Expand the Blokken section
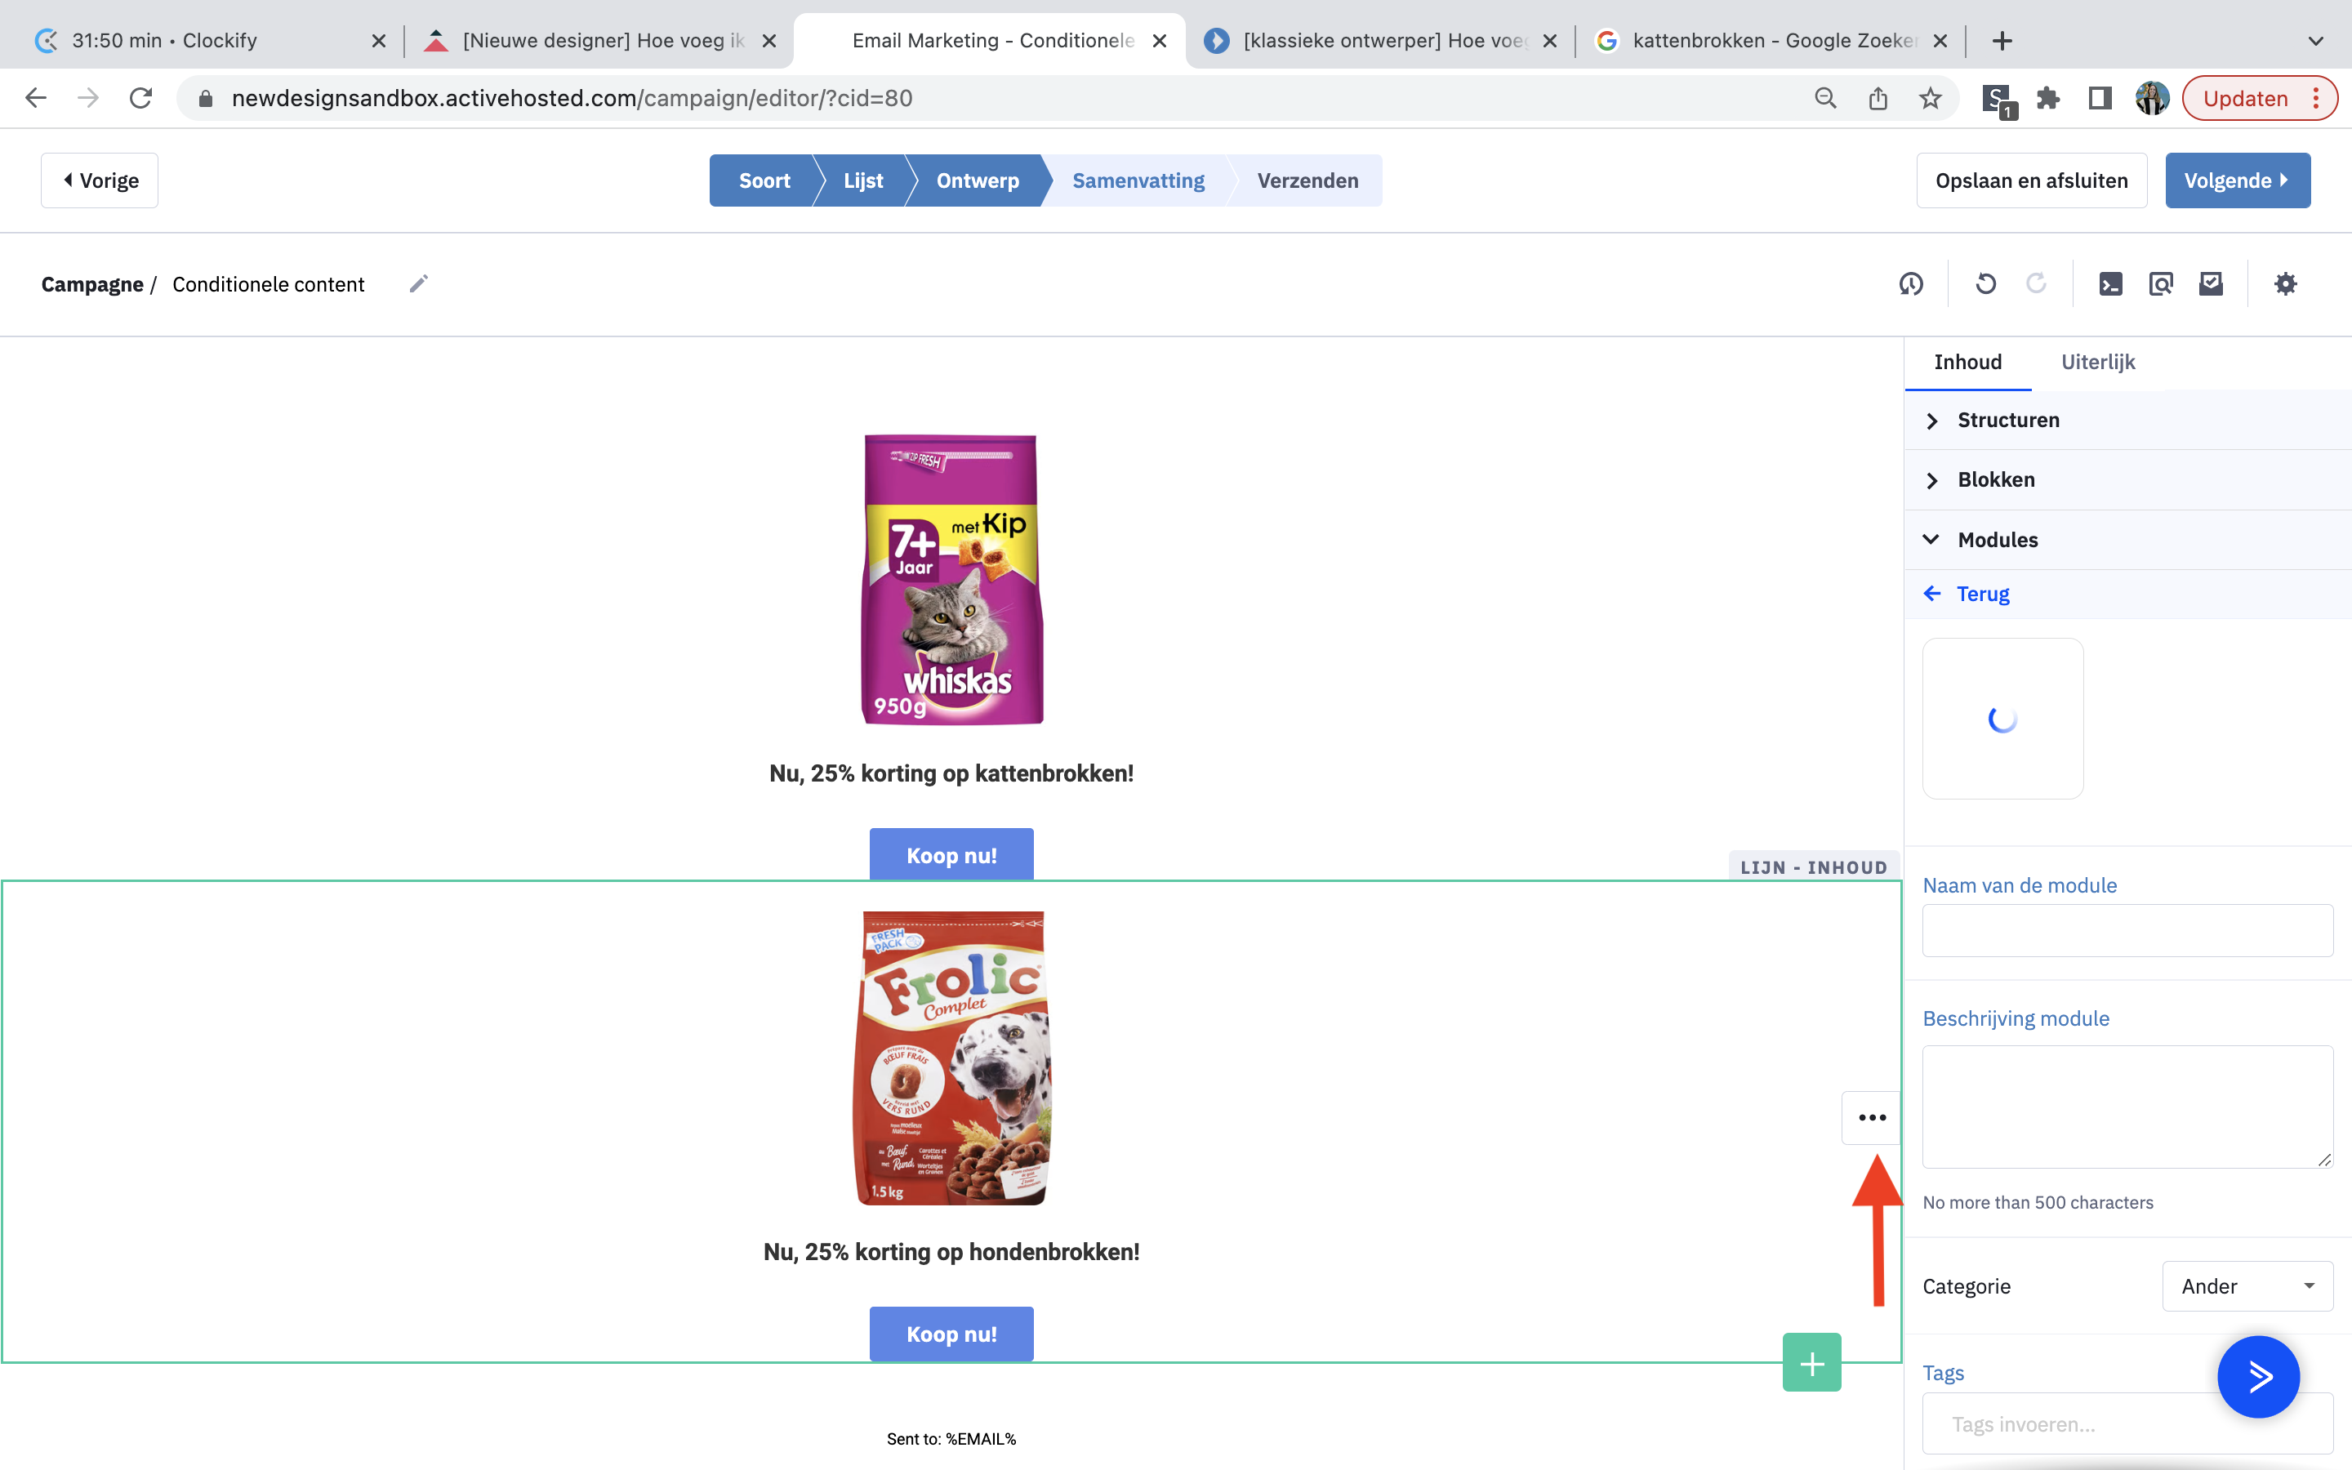Viewport: 2352px width, 1470px height. (x=2128, y=479)
